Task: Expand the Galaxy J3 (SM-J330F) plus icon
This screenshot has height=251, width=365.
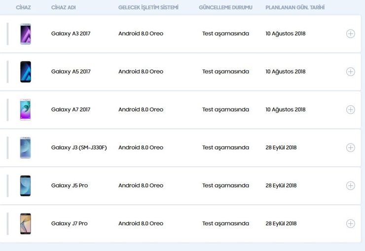Action: [x=350, y=147]
